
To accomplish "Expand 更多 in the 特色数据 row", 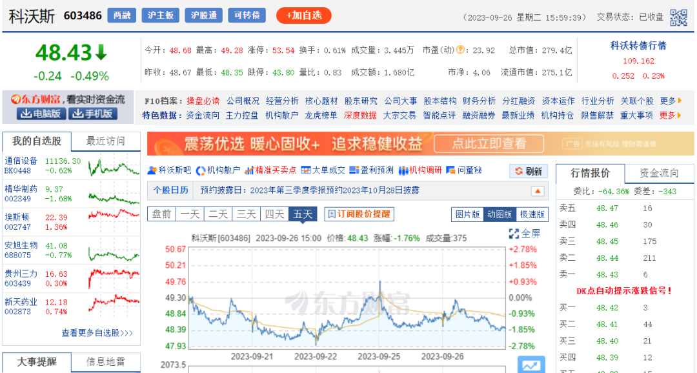I will [x=671, y=116].
